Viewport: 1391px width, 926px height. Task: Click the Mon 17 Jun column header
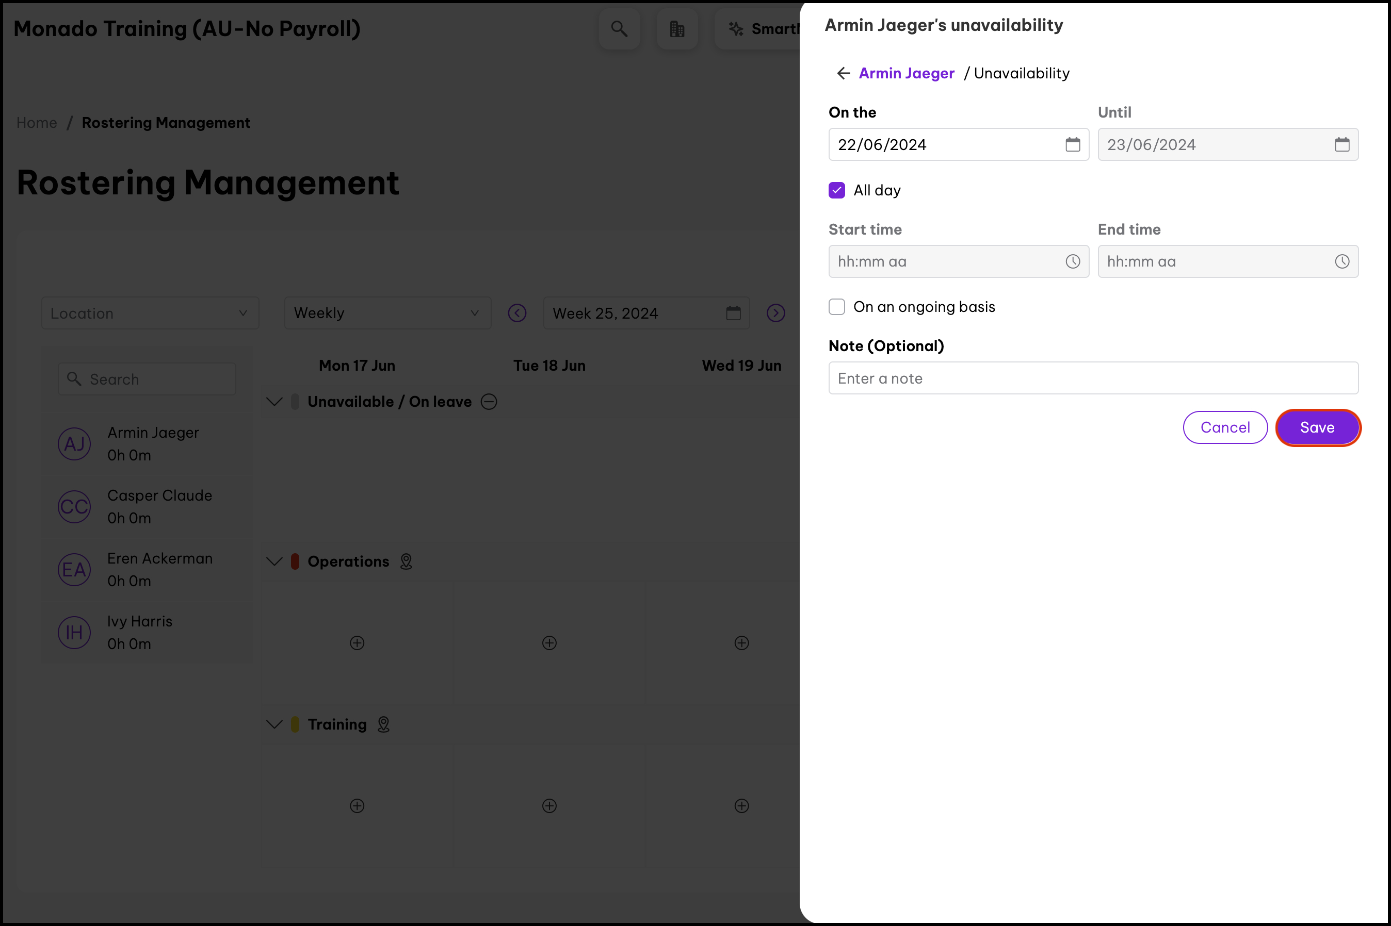coord(357,366)
